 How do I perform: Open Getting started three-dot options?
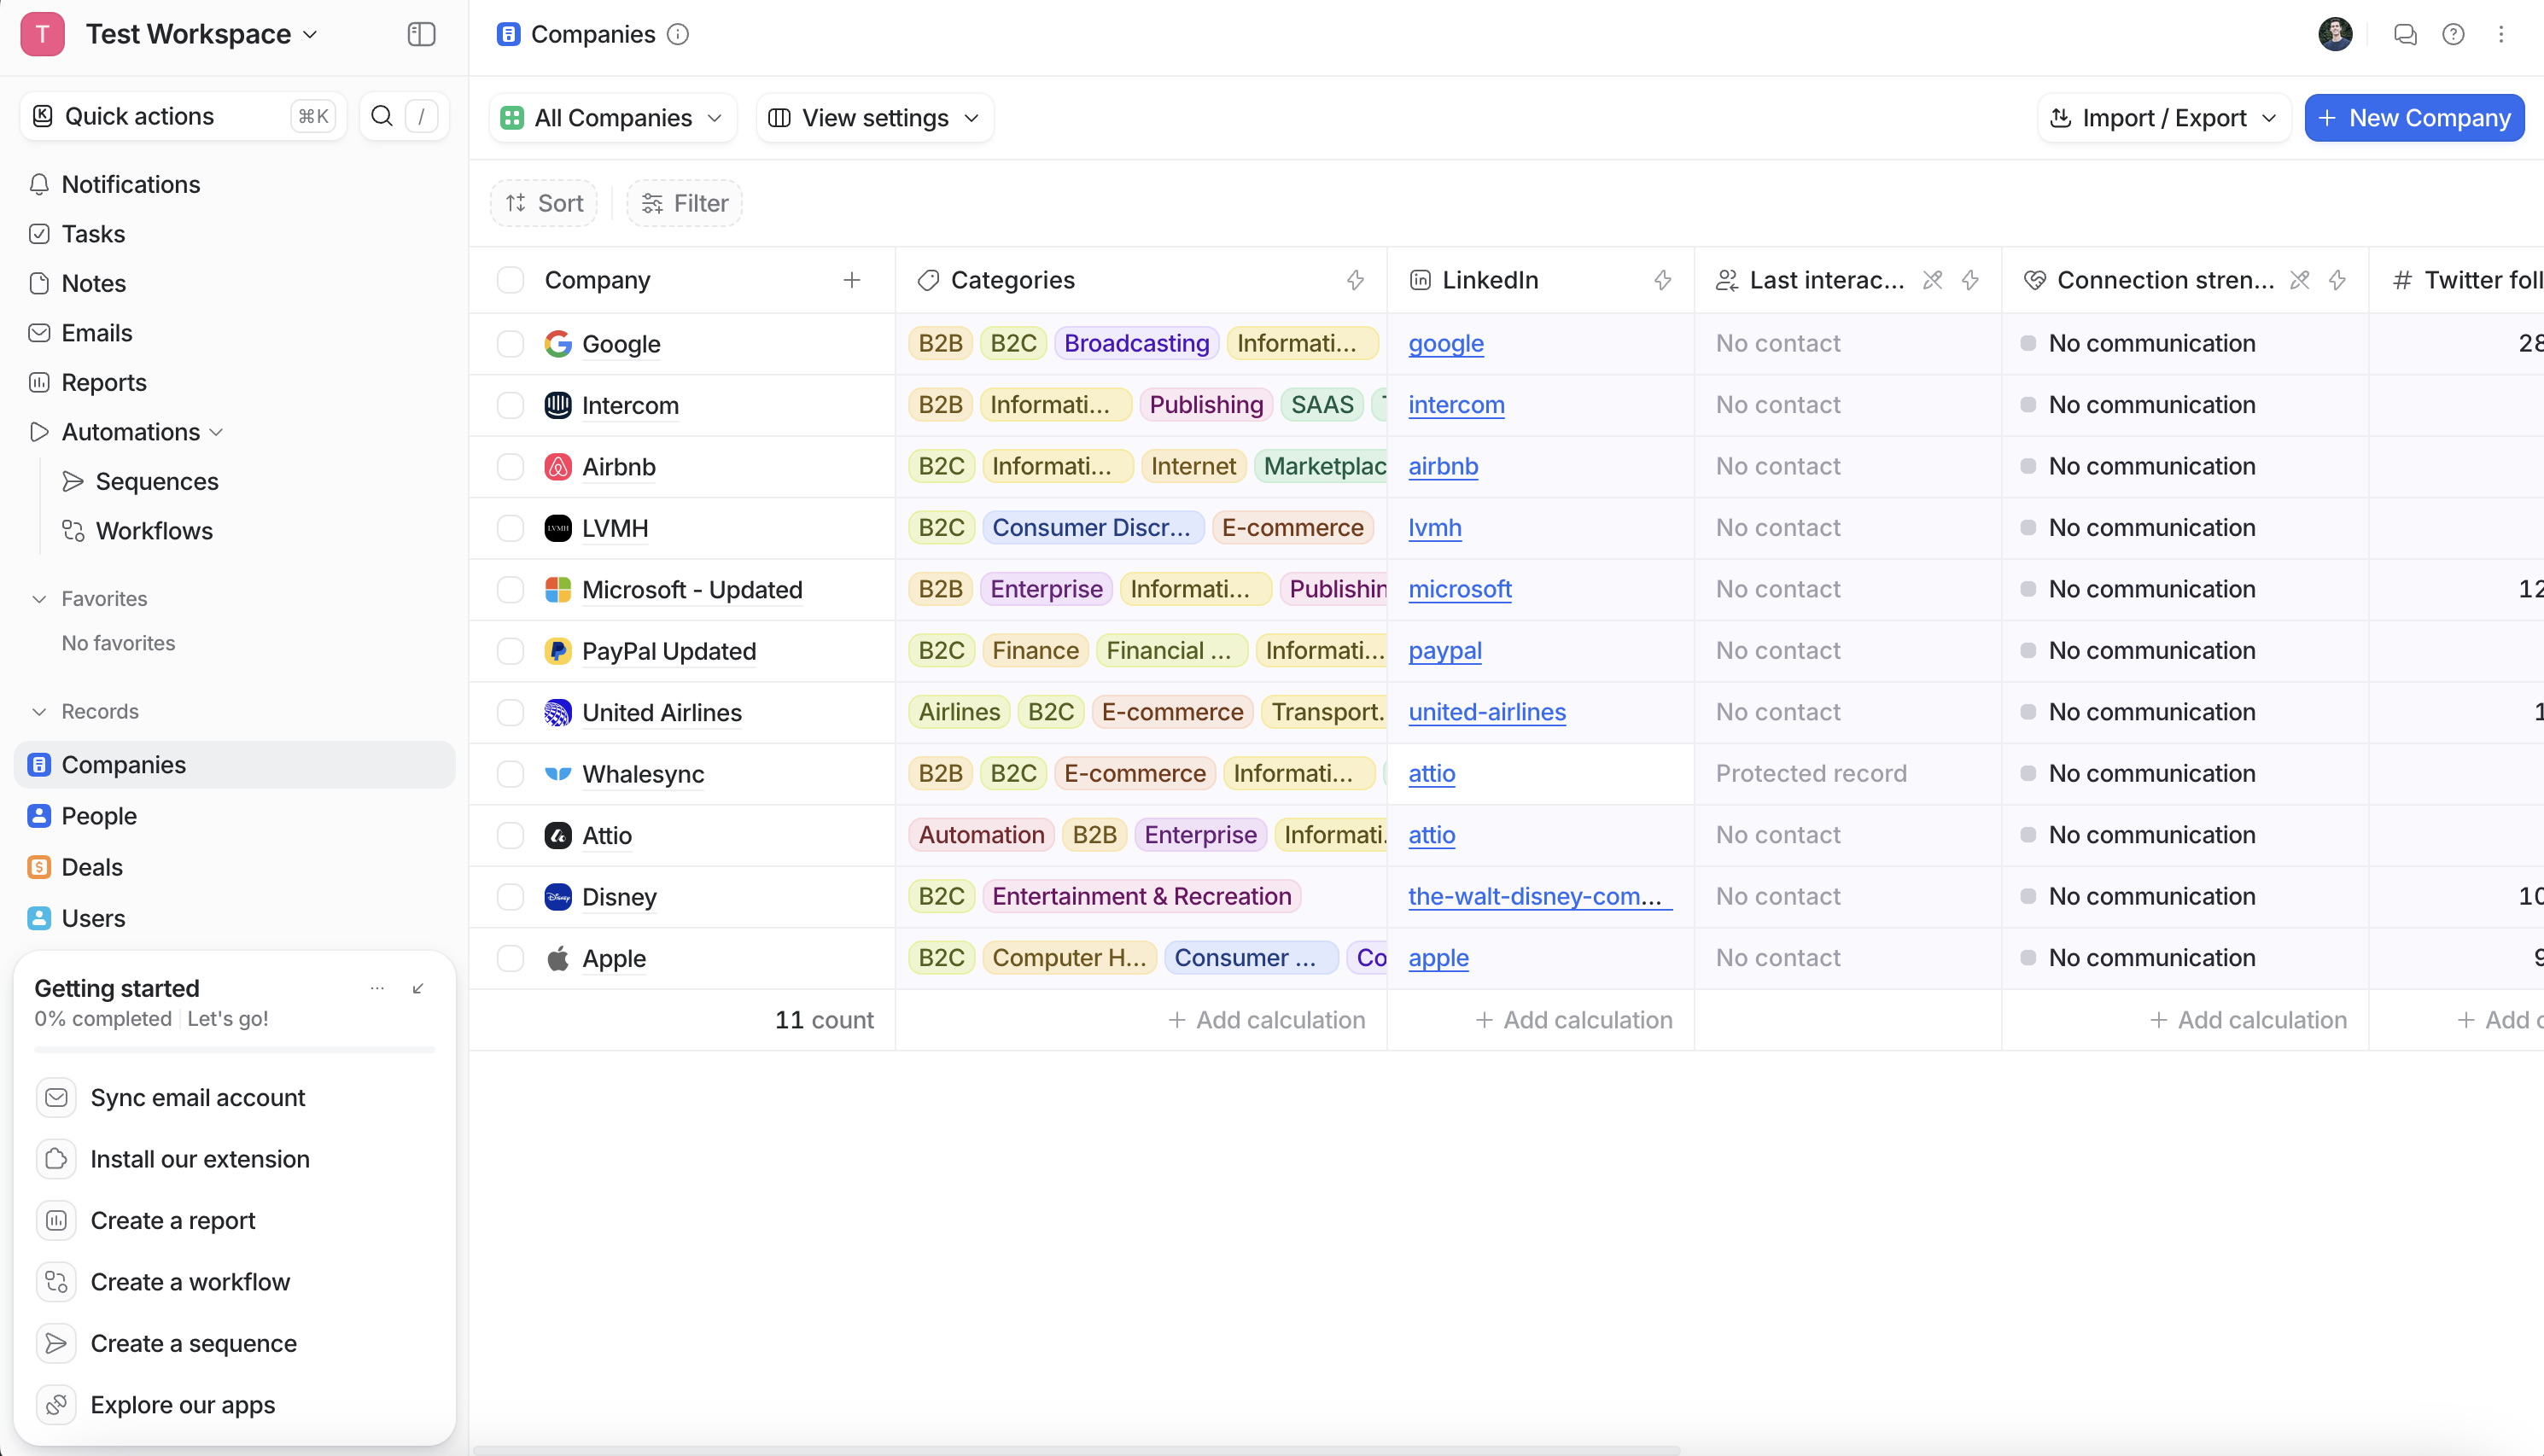click(x=377, y=988)
